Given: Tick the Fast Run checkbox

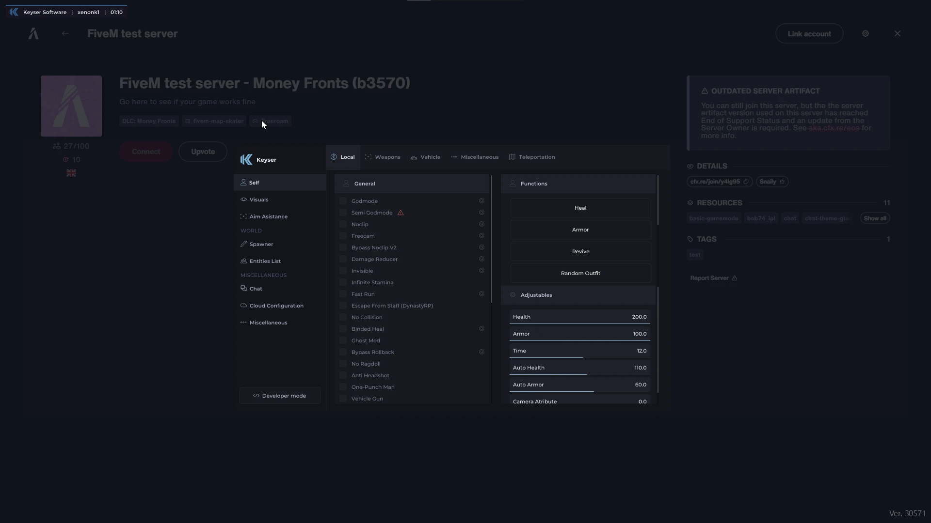Looking at the screenshot, I should (343, 294).
